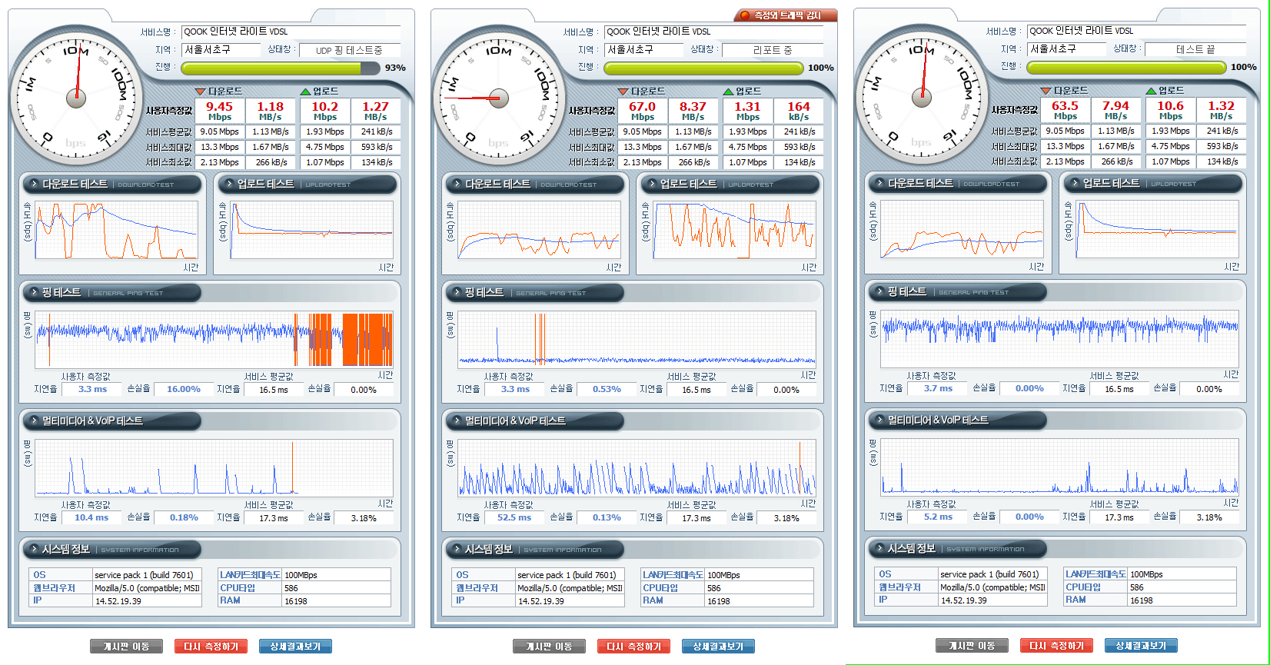This screenshot has height=665, width=1270.
Task: Click 게시판 이동 under the 93% panel
Action: (126, 647)
